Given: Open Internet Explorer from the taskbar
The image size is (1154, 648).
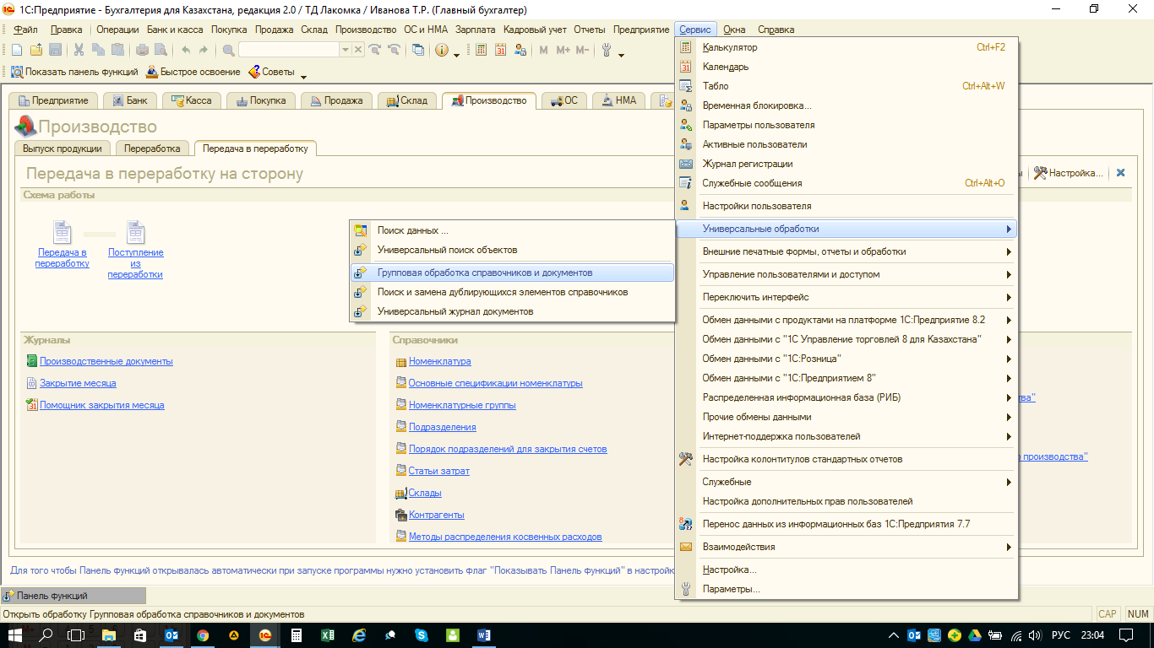Looking at the screenshot, I should tap(359, 634).
